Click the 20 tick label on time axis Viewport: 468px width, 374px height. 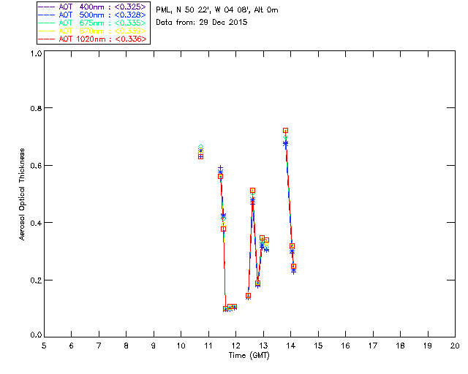click(x=455, y=346)
